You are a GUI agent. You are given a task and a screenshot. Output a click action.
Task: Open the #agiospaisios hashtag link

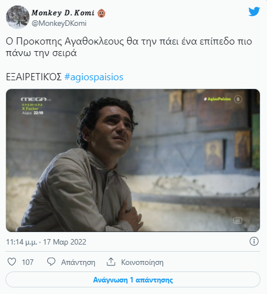coord(94,77)
